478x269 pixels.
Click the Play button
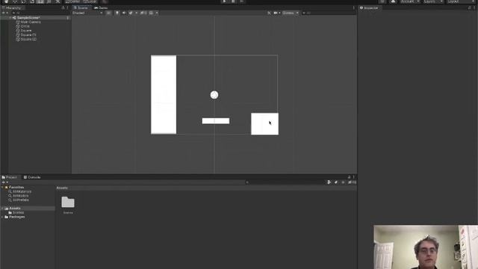(224, 1)
